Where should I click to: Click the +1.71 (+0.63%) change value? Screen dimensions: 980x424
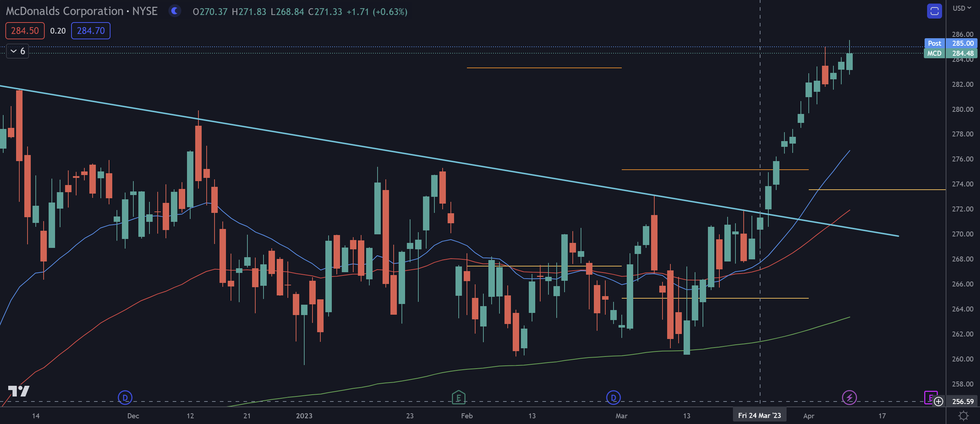[x=376, y=12]
